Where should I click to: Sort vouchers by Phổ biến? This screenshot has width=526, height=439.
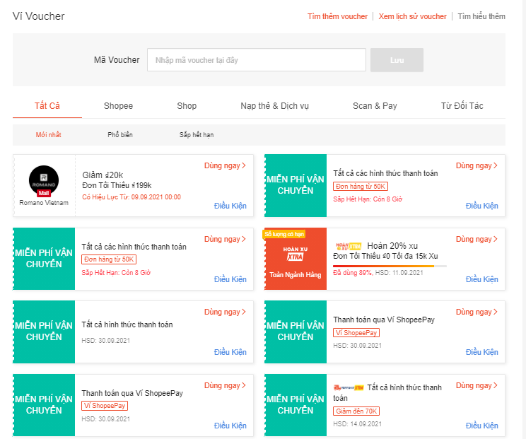[120, 135]
